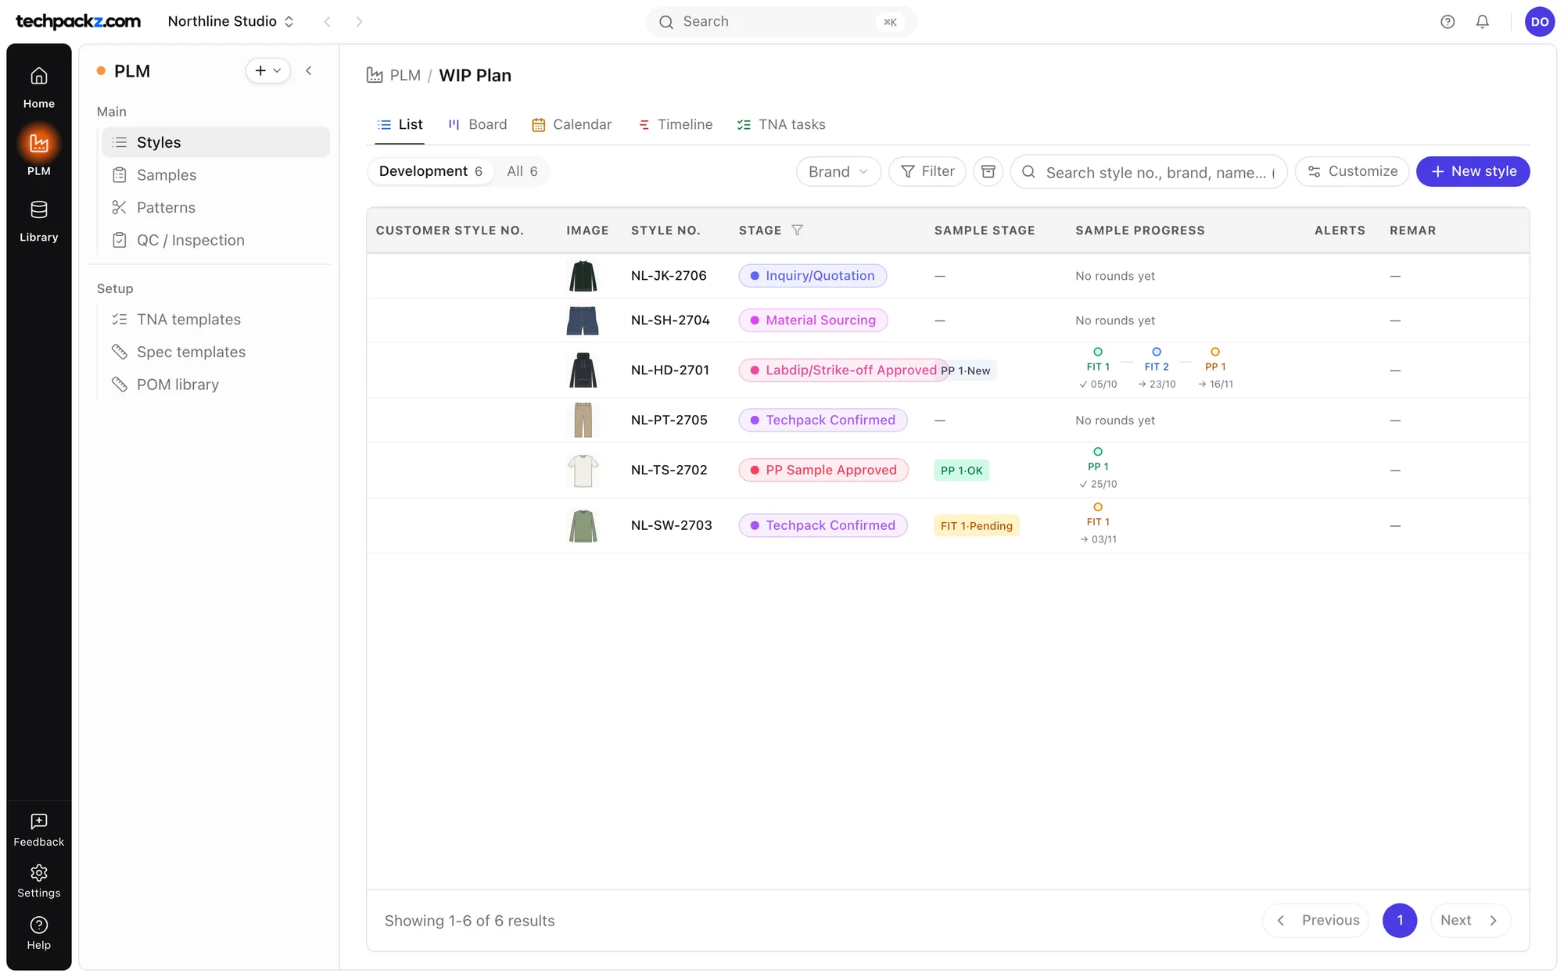Open TNA templates in Setup
The height and width of the screenshot is (977, 1564).
[216, 319]
